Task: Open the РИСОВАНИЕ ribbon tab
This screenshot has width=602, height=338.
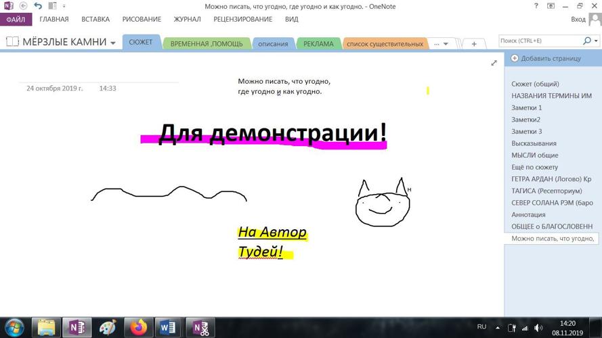Action: pos(142,20)
